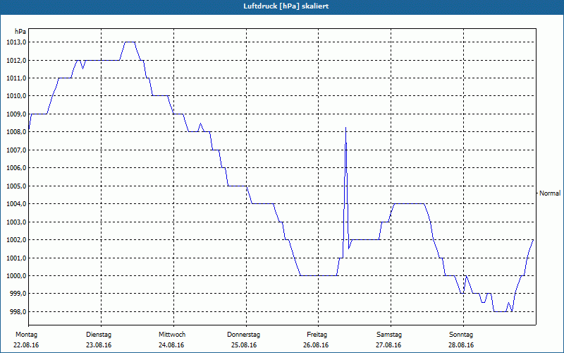This screenshot has width=564, height=353.
Task: Click the 1003,0 axis value
Action: click(x=16, y=222)
